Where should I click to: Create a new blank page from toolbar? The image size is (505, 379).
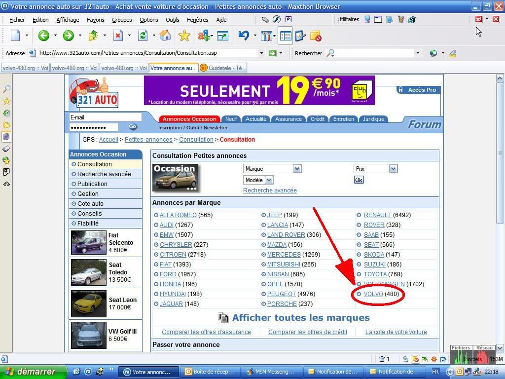tap(15, 36)
